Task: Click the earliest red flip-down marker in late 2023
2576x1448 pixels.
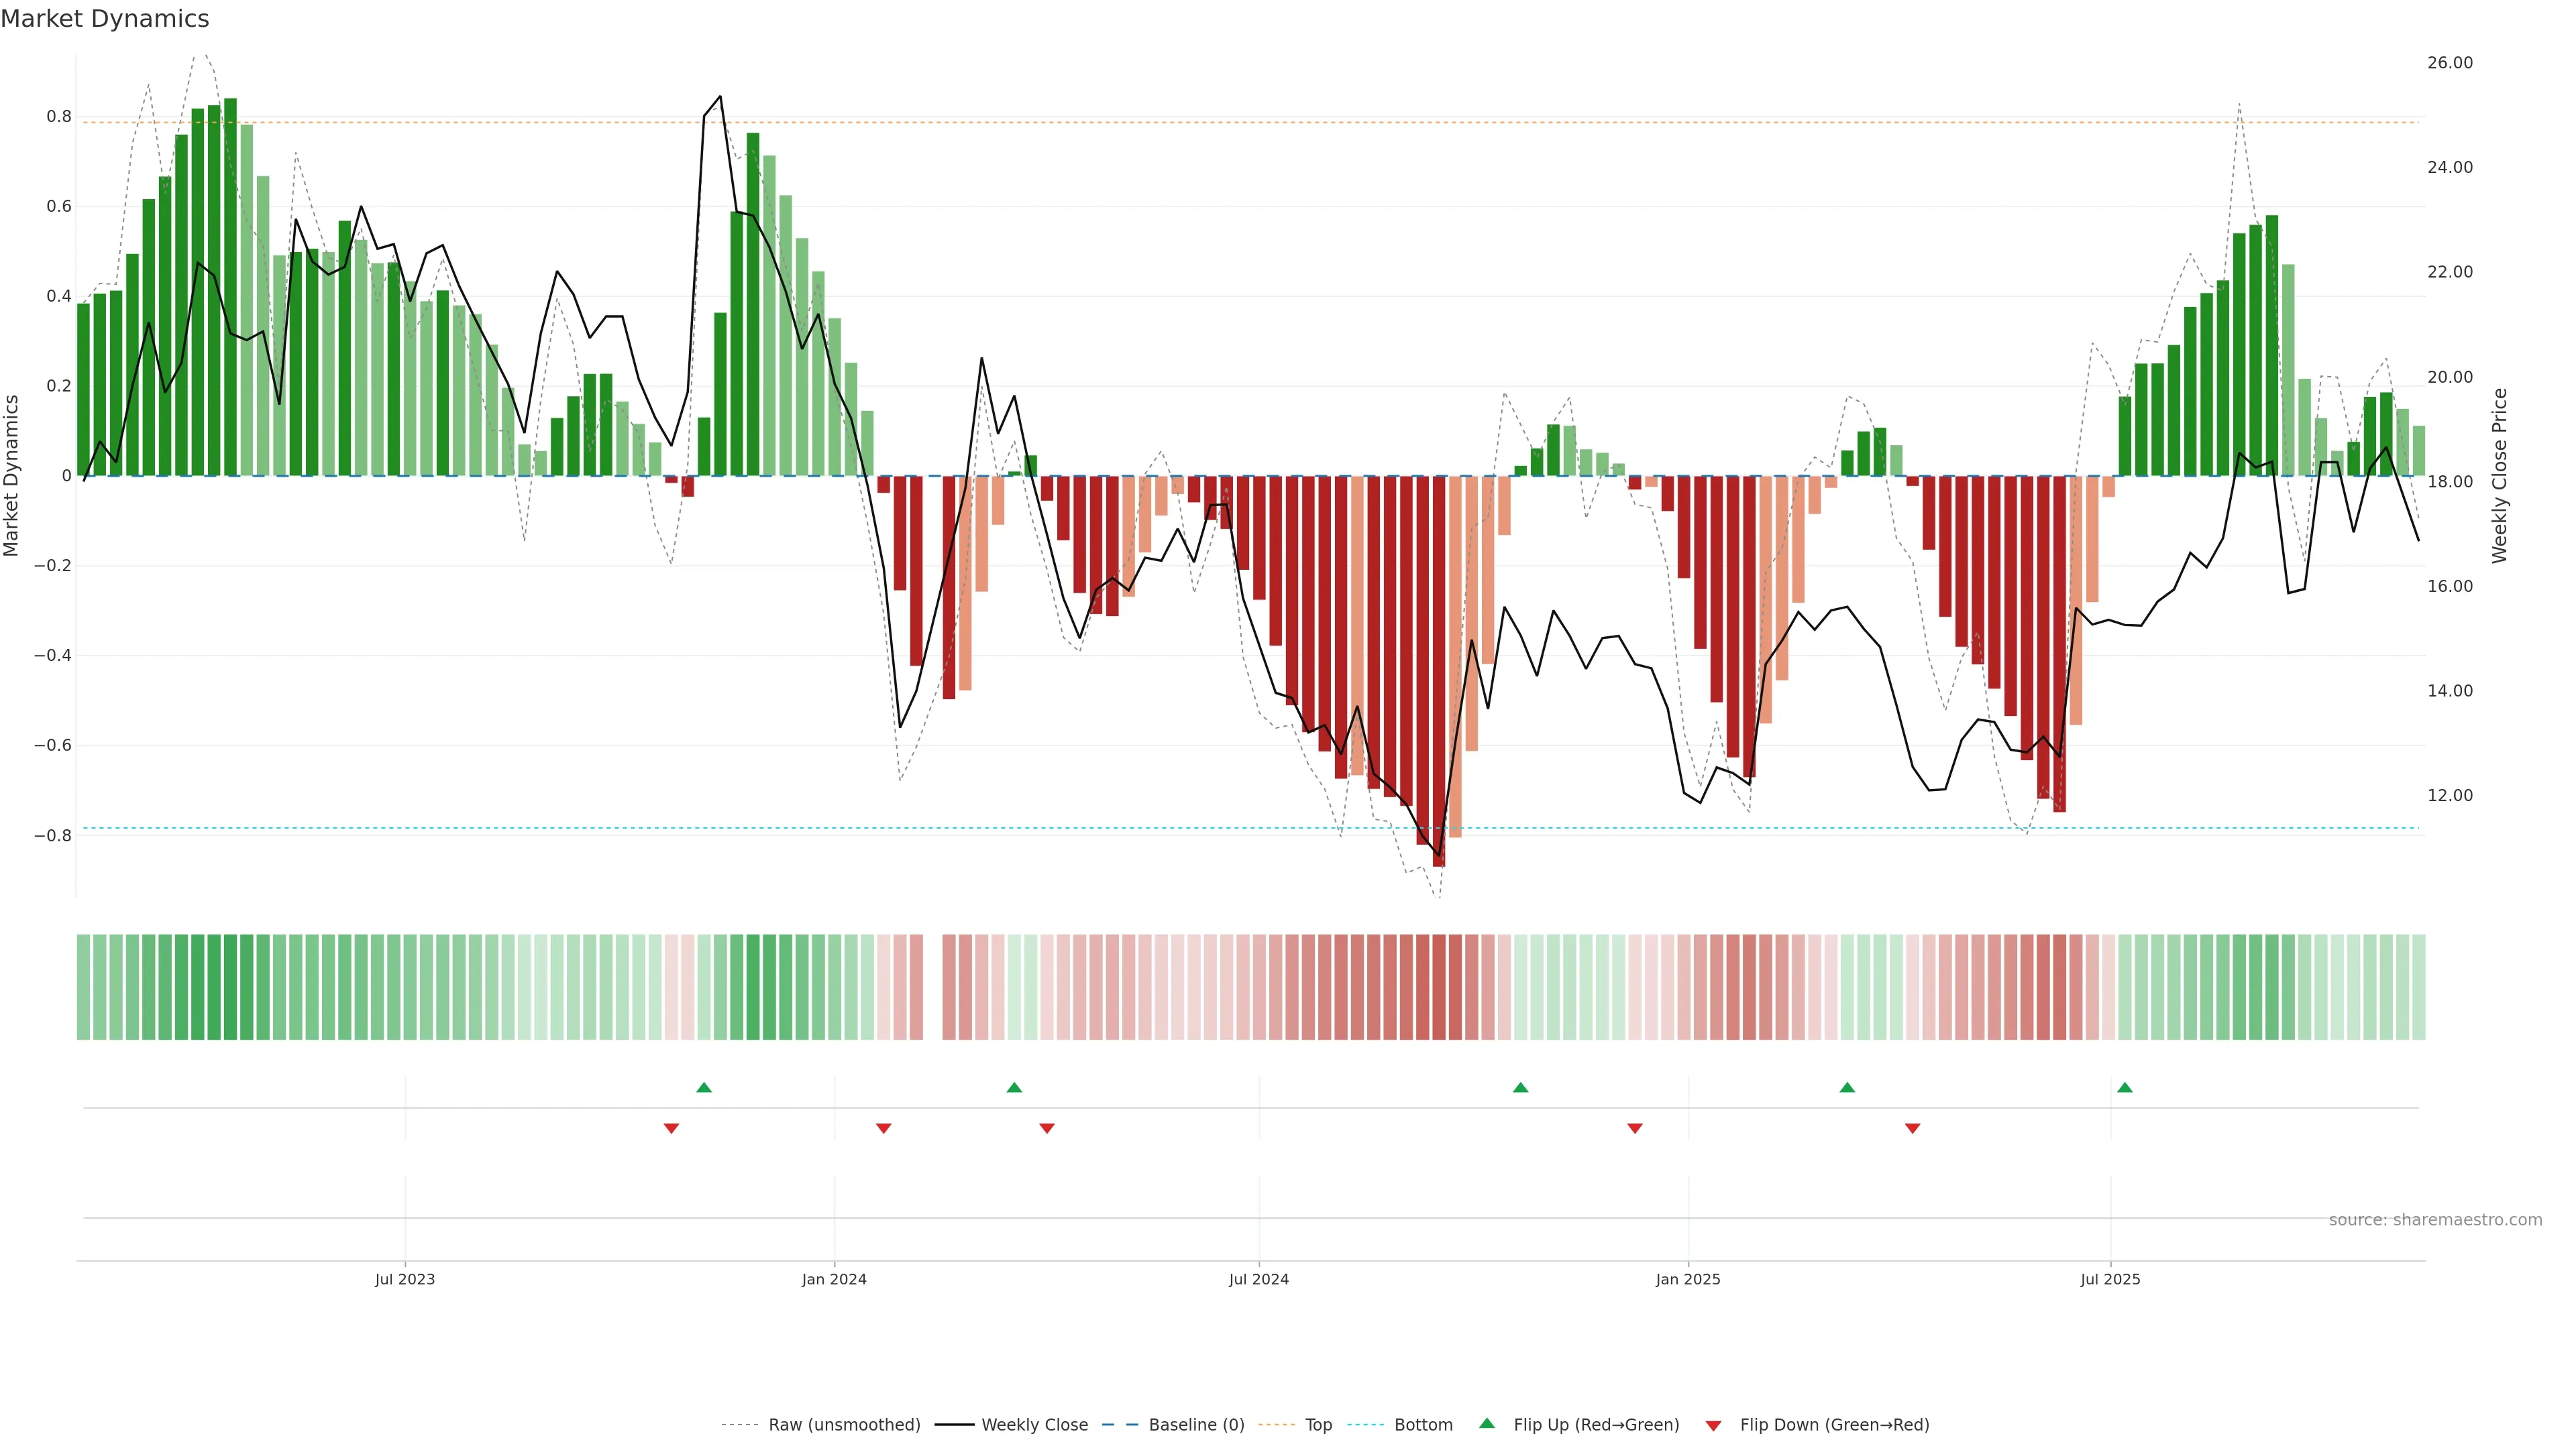Action: click(671, 1128)
